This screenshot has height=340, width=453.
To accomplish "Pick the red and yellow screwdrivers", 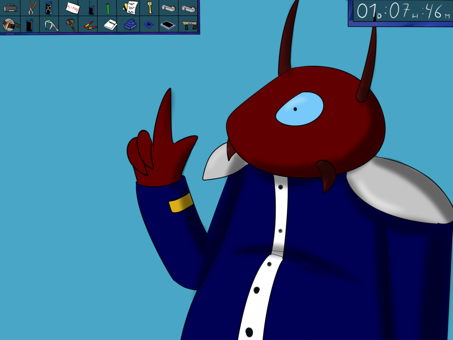I will point(90,25).
